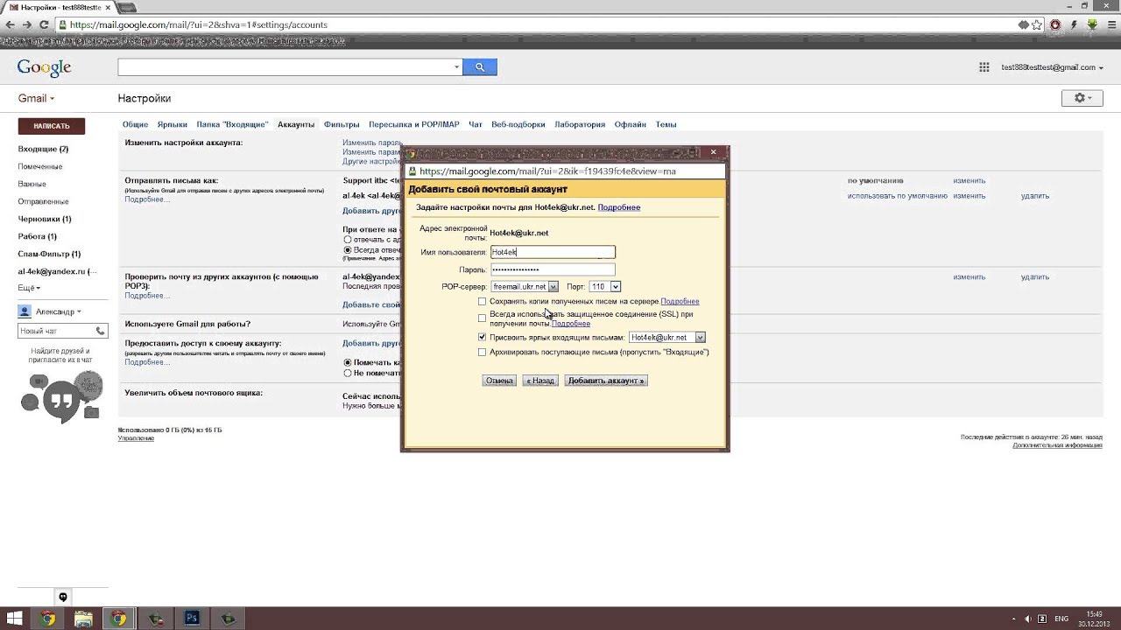Untick the assign label to incoming mail checkbox

click(x=482, y=337)
